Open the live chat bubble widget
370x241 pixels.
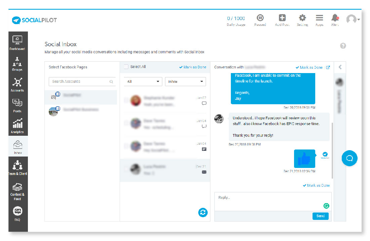[350, 158]
